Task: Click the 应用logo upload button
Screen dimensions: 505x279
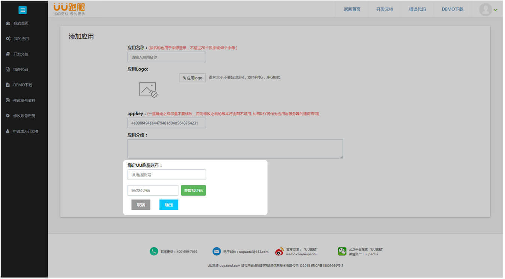Action: 192,78
